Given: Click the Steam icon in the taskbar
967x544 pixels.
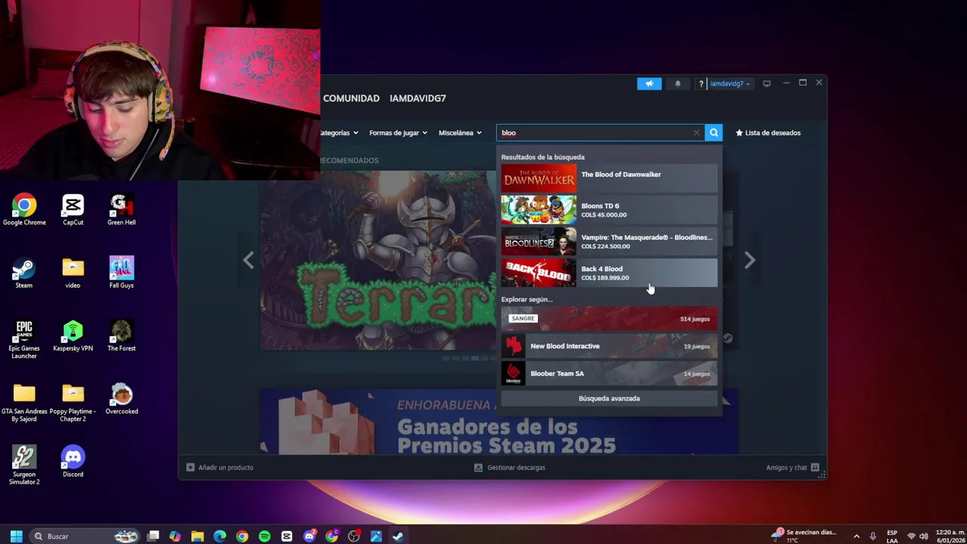Looking at the screenshot, I should pos(398,536).
